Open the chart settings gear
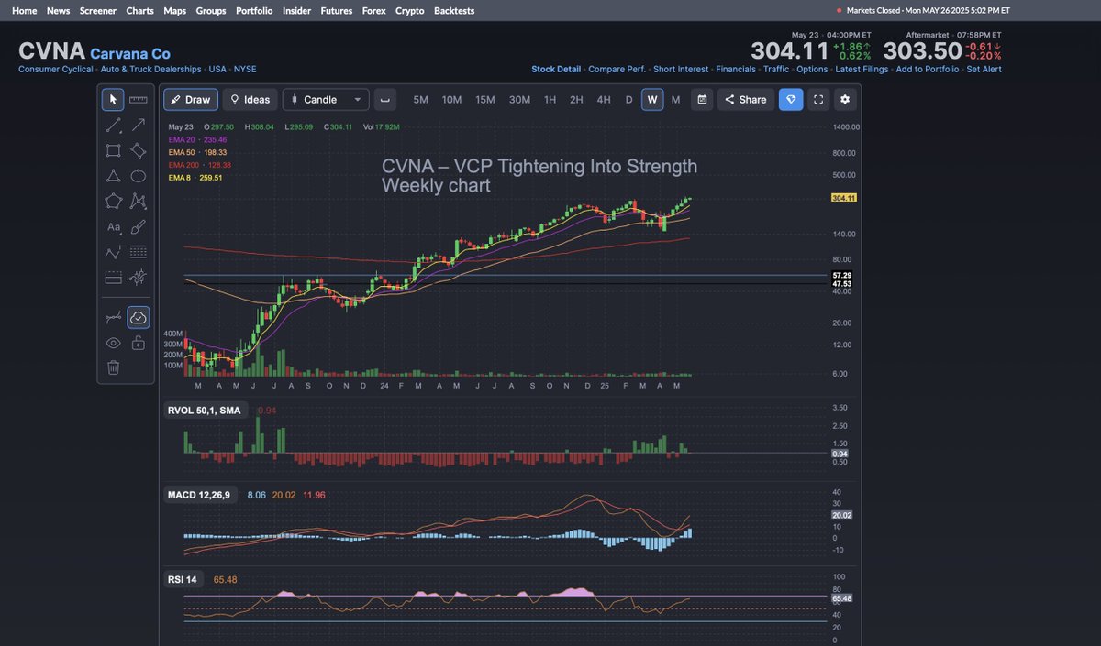Viewport: 1101px width, 646px height. [x=843, y=99]
